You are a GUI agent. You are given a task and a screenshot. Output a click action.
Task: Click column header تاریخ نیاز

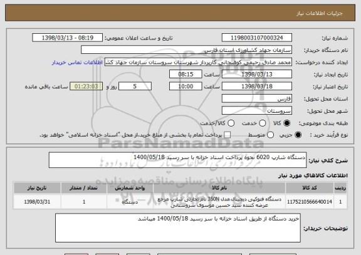[x=37, y=188]
